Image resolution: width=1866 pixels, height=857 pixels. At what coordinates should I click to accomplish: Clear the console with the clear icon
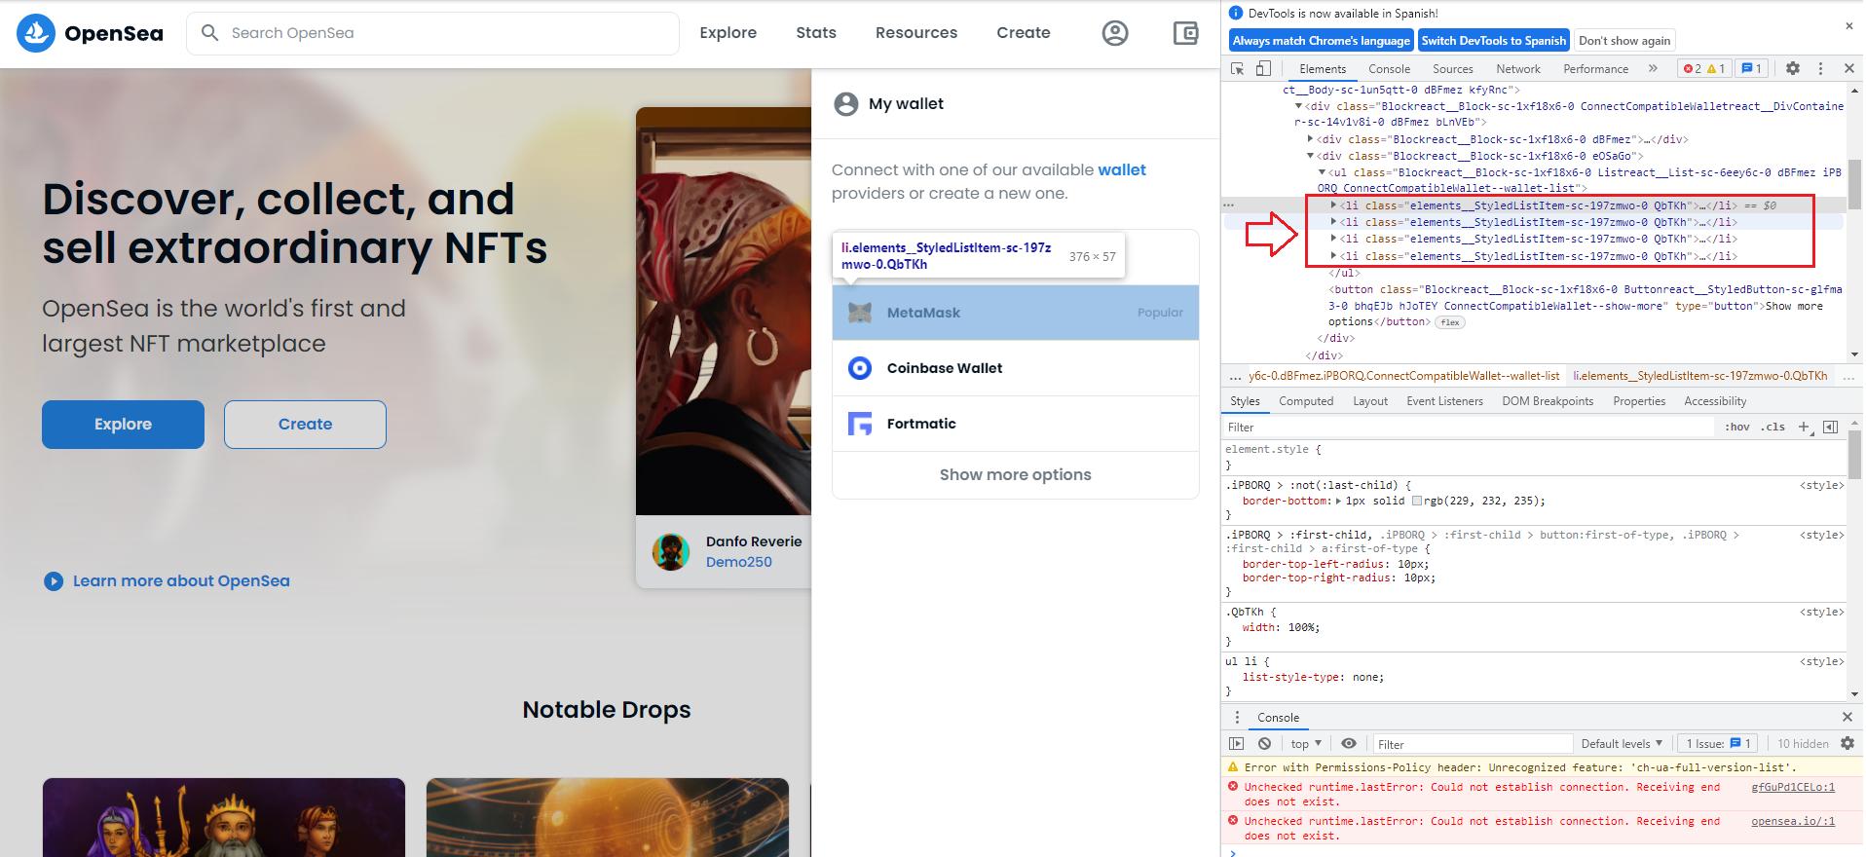point(1264,743)
